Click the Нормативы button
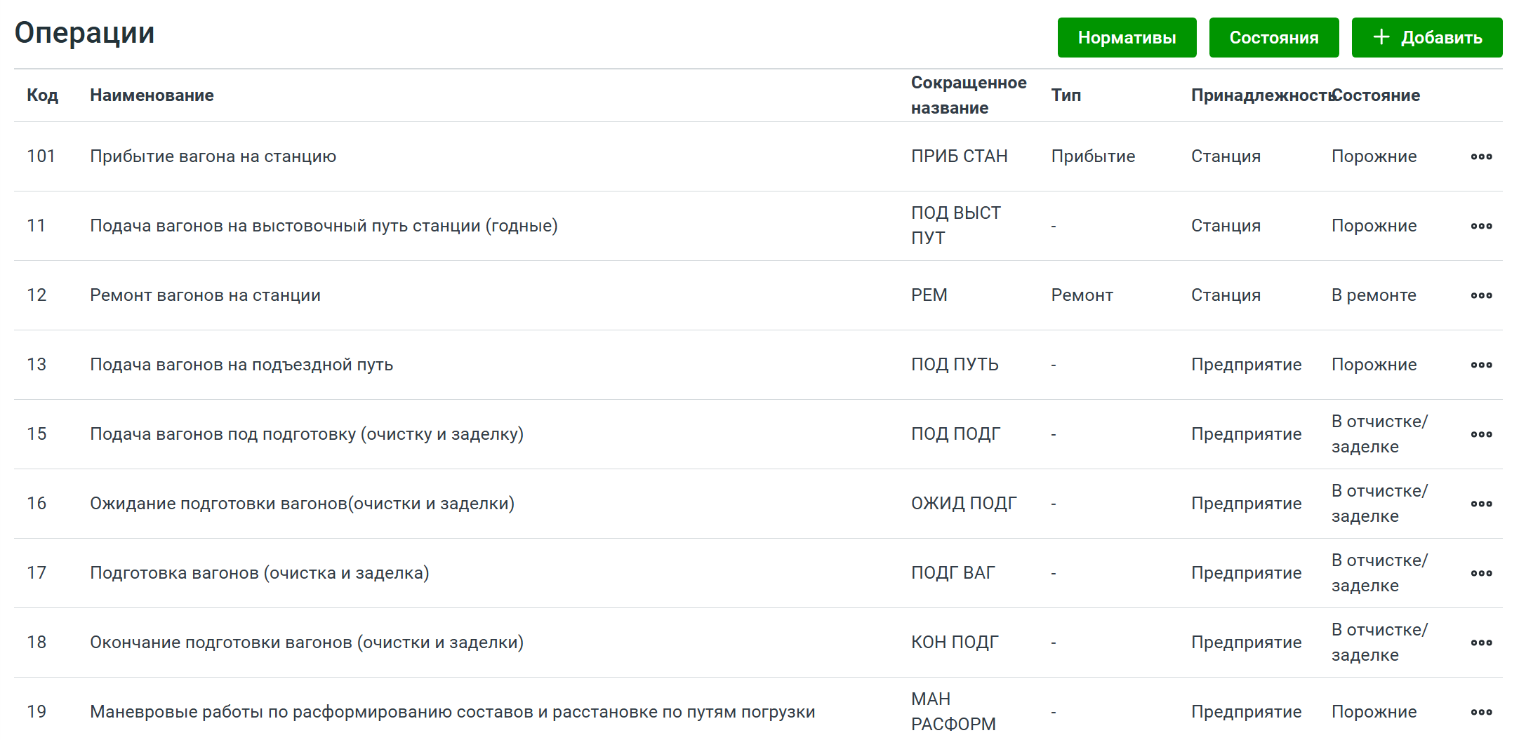 (x=1127, y=38)
